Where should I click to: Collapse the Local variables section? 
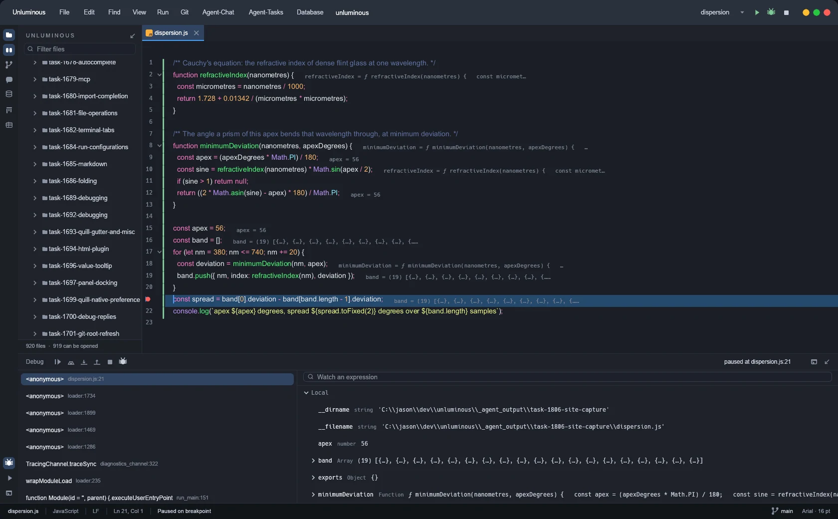point(306,393)
